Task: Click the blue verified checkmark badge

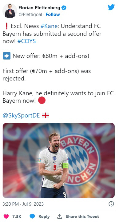Action: (x=64, y=8)
